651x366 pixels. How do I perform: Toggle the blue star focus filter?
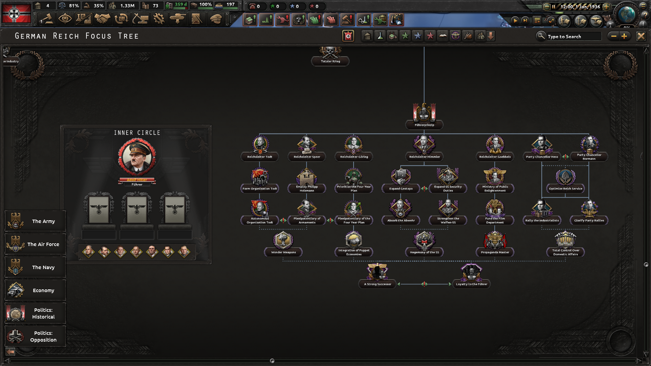418,36
